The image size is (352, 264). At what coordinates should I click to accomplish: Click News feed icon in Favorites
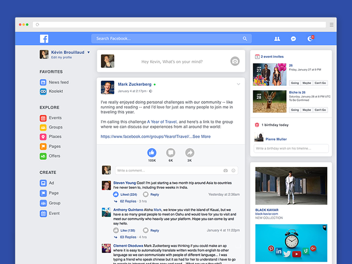(43, 82)
